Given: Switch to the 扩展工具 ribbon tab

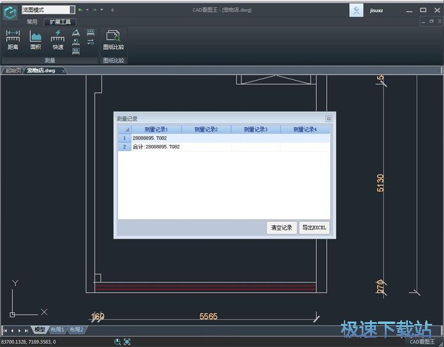Looking at the screenshot, I should tap(60, 22).
